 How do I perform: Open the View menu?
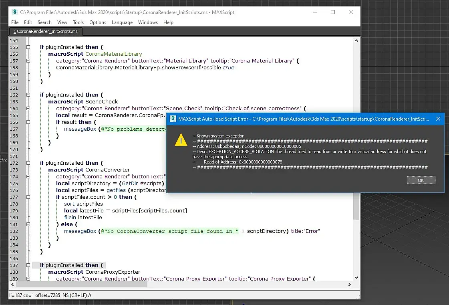point(62,22)
